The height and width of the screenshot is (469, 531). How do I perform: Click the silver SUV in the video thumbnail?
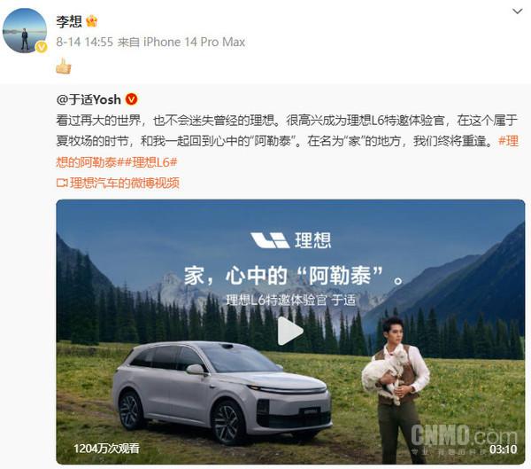point(221,392)
